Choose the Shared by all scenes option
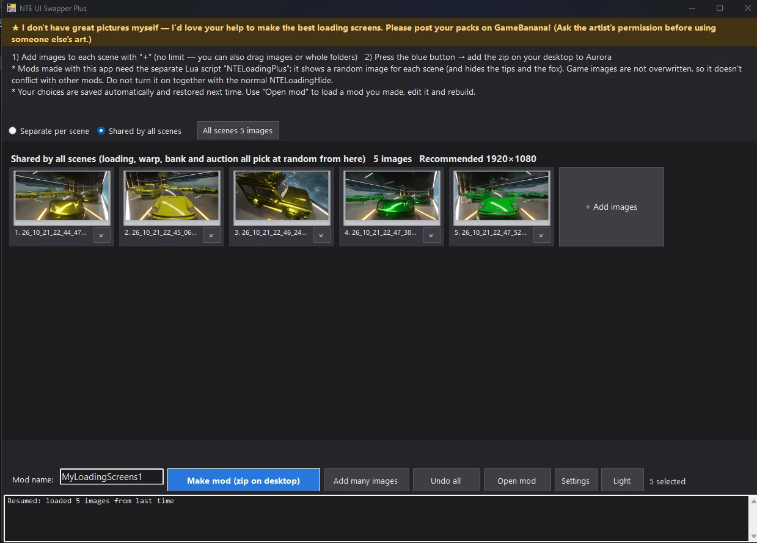 point(139,131)
